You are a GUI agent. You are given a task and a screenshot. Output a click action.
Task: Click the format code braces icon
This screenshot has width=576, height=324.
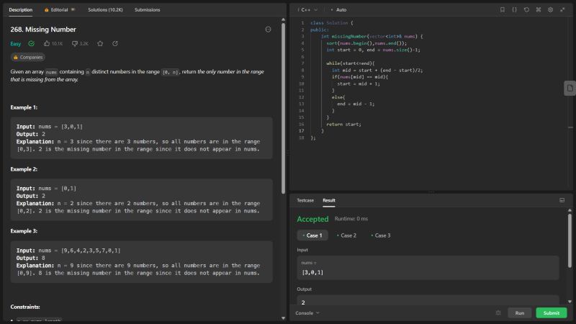(x=514, y=10)
